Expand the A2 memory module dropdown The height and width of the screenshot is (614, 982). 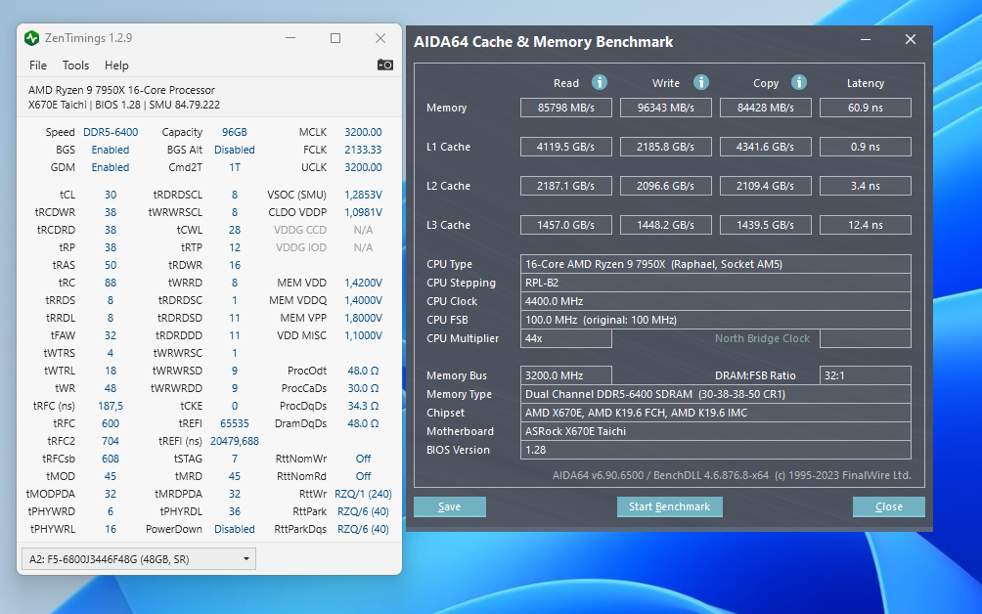(139, 559)
